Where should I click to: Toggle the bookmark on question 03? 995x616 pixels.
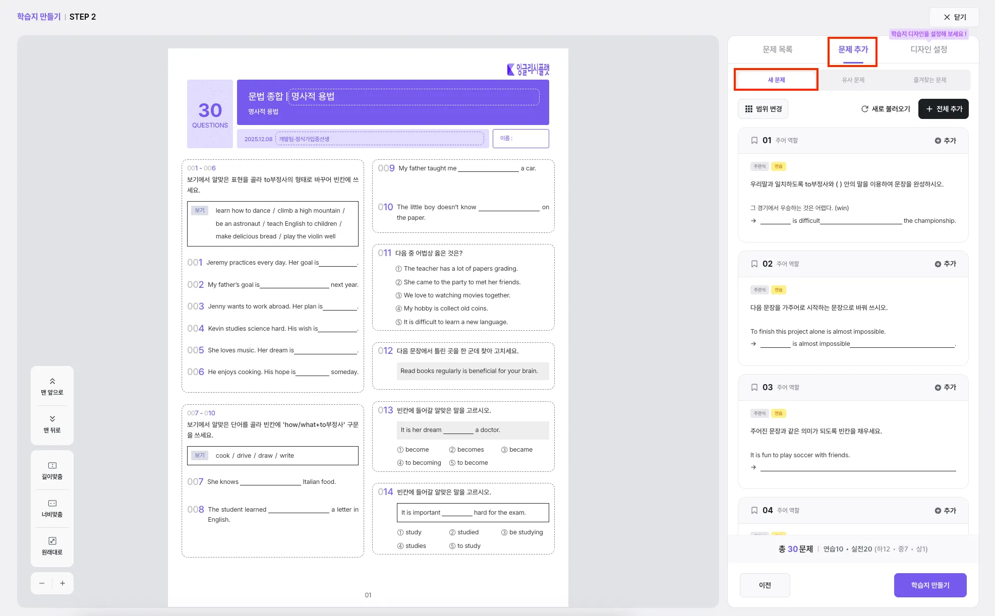click(x=754, y=388)
